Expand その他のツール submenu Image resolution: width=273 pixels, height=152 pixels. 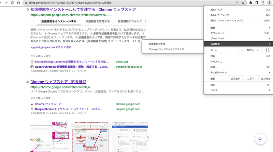pyautogui.click(x=238, y=72)
